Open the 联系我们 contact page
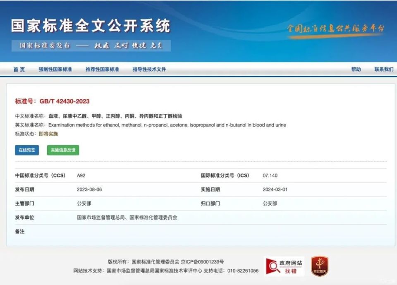 [x=383, y=69]
